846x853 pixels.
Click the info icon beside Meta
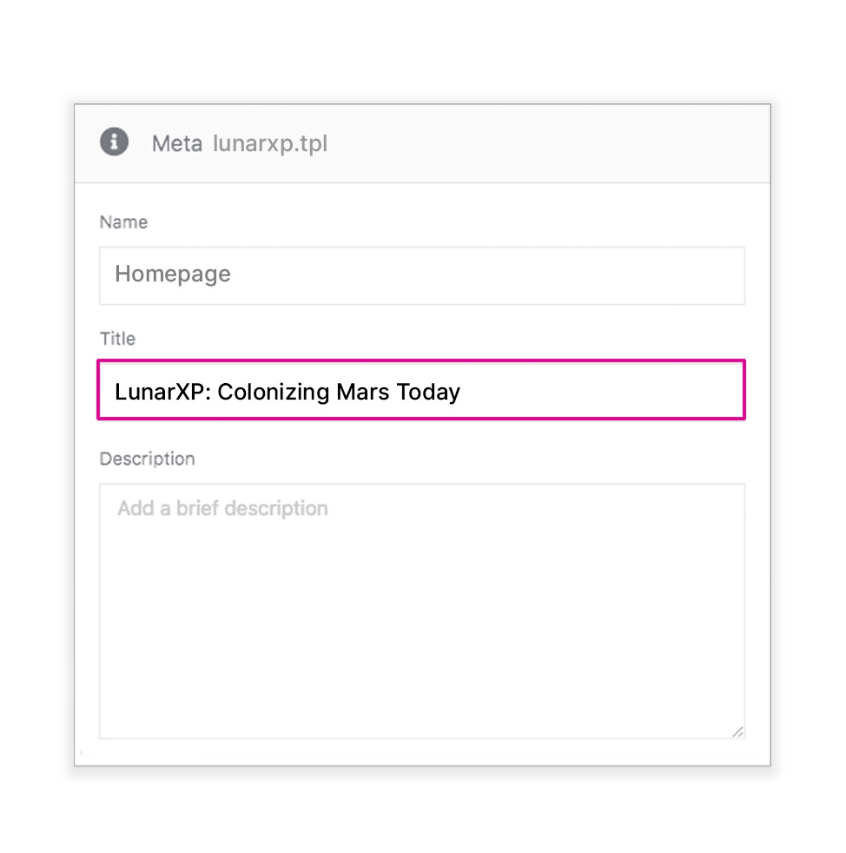click(115, 142)
